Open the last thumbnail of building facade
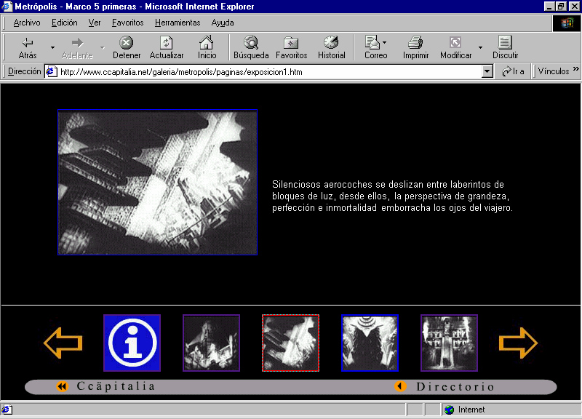The image size is (582, 419). pos(449,343)
